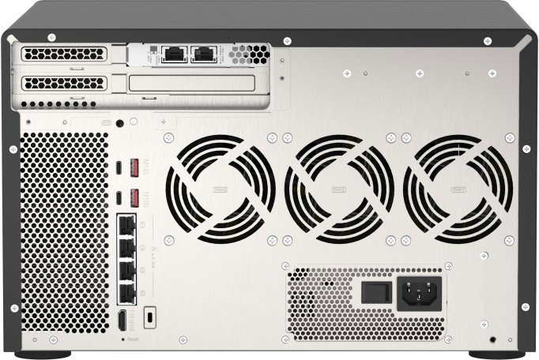539x360 pixels.
Task: Toggle the power supply rocker switch
Action: coord(376,293)
